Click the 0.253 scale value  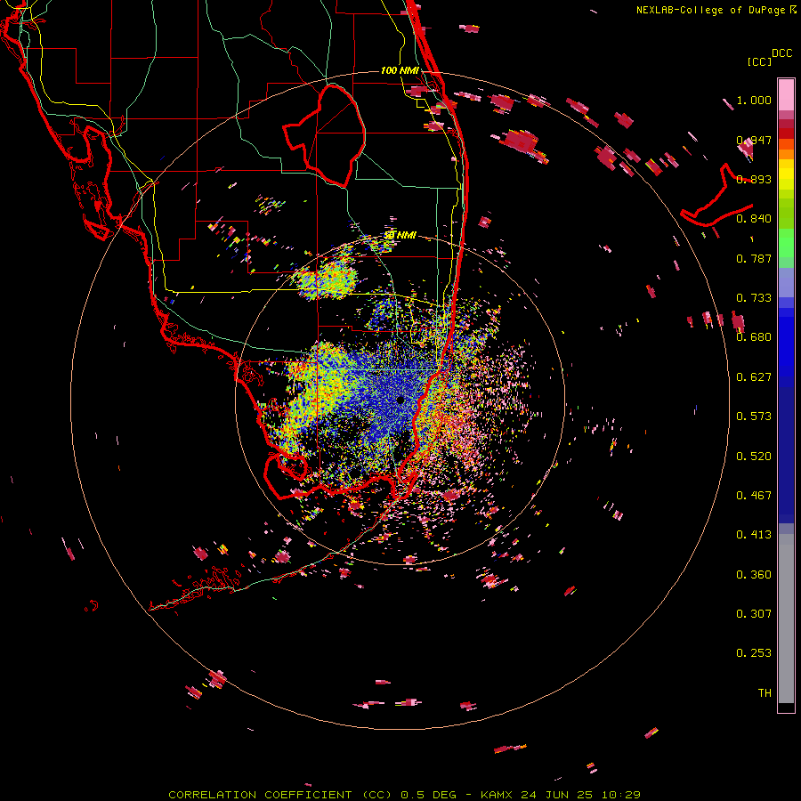tap(754, 653)
